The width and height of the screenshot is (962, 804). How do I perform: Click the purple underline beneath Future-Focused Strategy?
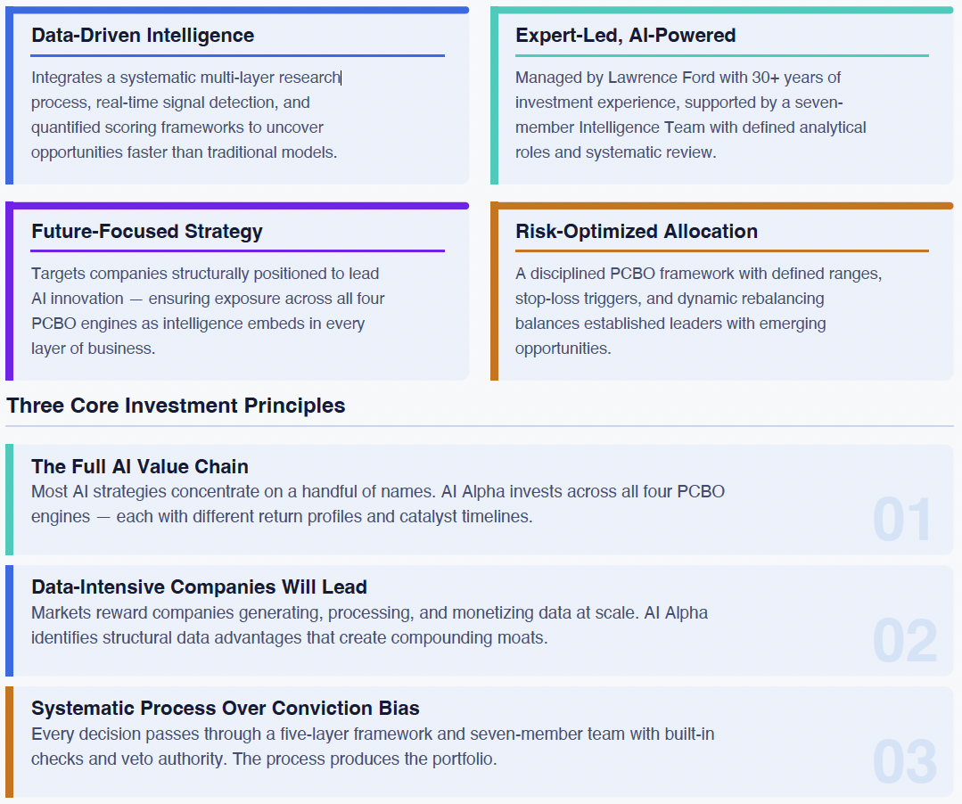[x=237, y=251]
